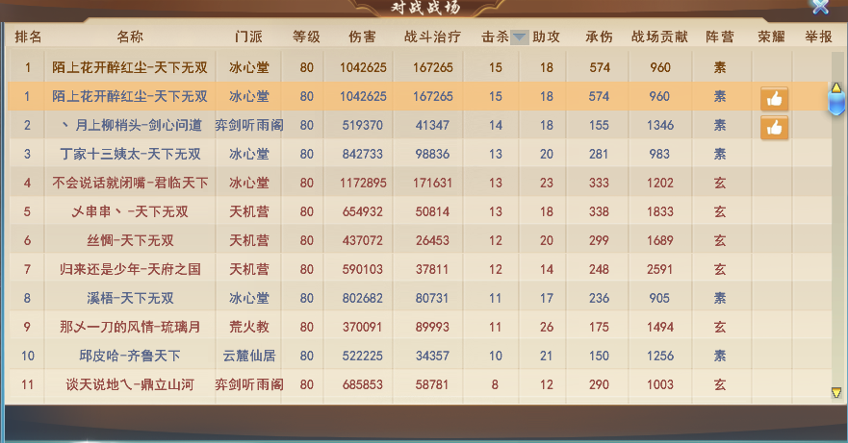Like the 月上柳梢头-剑心问道 player row

(774, 128)
